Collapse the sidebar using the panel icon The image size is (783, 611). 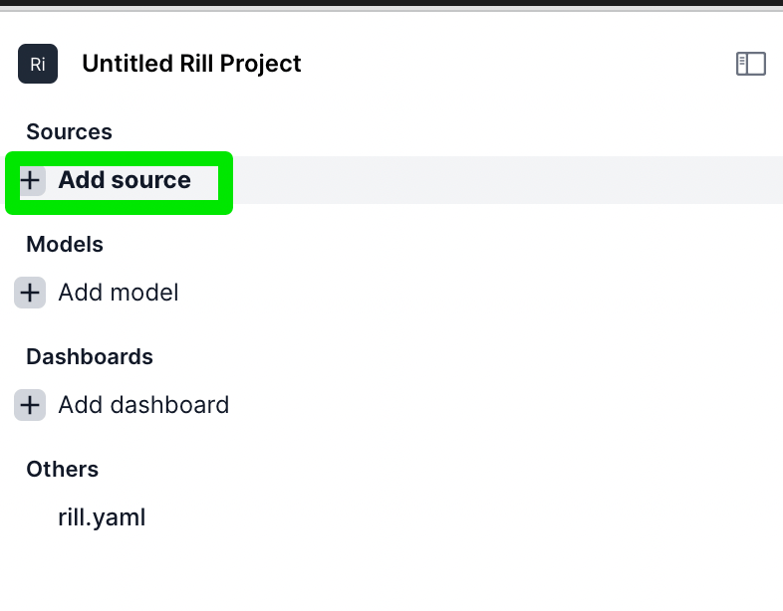coord(750,64)
